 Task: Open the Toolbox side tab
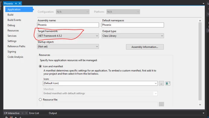coord(1,5)
